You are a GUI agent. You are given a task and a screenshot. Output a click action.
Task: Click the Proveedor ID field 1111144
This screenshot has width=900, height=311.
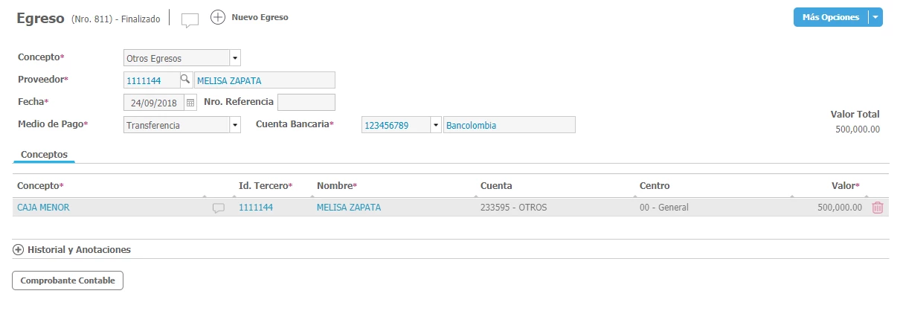(151, 80)
